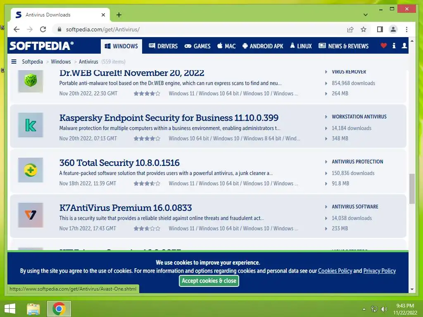Click the Kaspersky star rating
423x317 pixels.
147,138
